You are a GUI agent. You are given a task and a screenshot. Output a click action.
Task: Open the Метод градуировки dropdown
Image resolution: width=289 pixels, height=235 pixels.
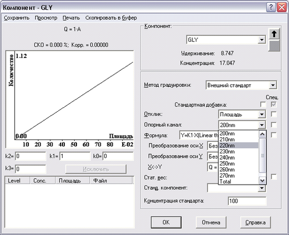coord(273,85)
